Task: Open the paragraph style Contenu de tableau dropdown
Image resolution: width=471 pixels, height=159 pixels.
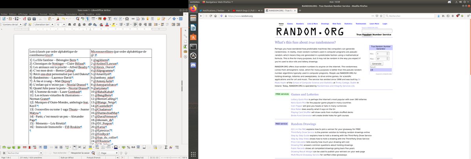Action: tap(21, 24)
